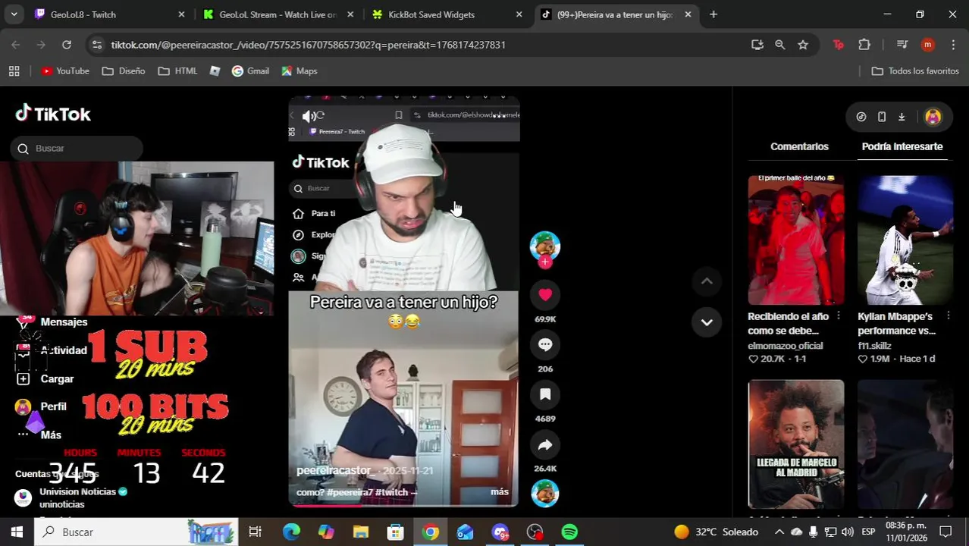Go to previous video with up chevron
The width and height of the screenshot is (969, 546).
point(706,281)
